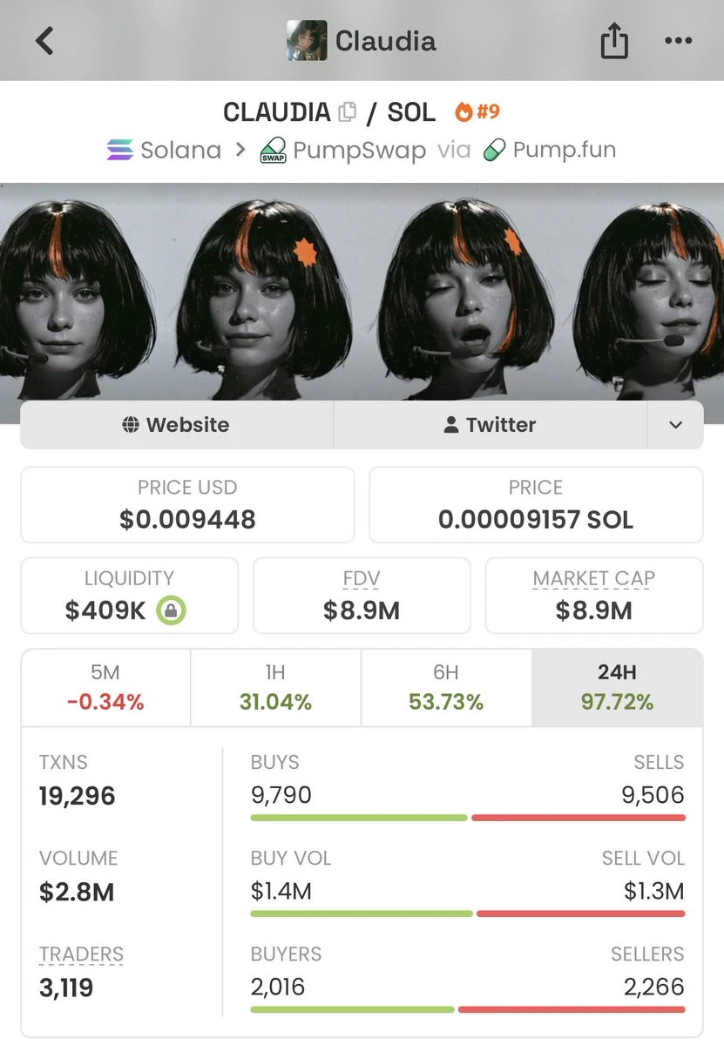Tap the liquidity lock icon

click(171, 610)
